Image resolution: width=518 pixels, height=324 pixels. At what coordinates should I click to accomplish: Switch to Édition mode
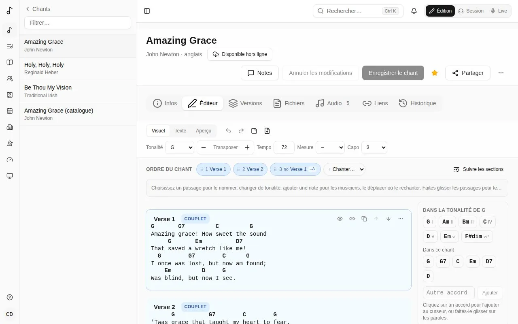pyautogui.click(x=440, y=11)
